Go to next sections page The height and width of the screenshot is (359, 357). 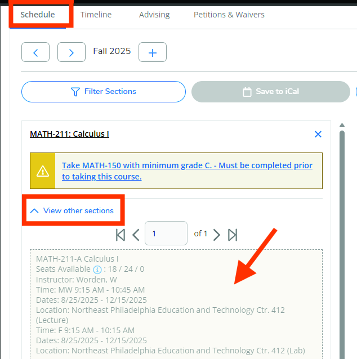[217, 235]
